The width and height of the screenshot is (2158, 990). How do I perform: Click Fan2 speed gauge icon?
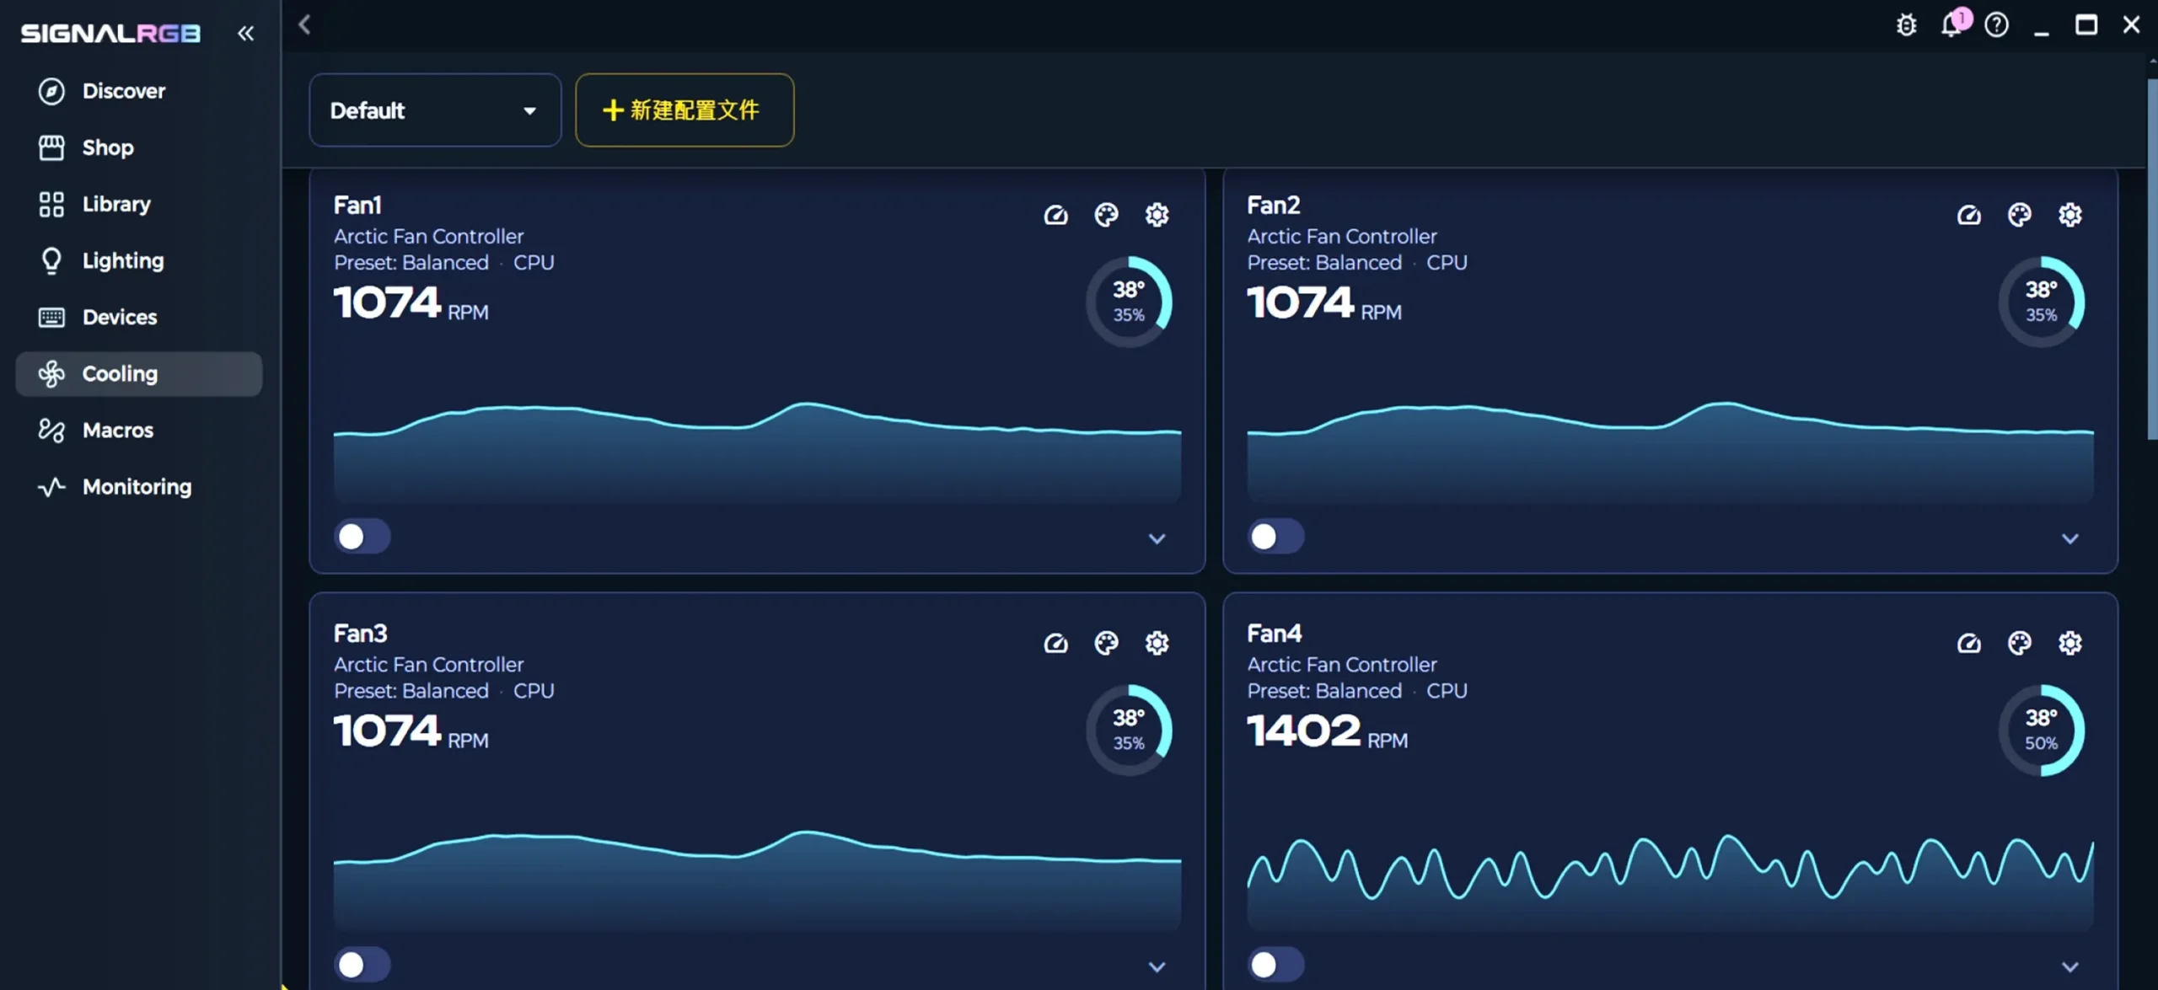click(1968, 215)
